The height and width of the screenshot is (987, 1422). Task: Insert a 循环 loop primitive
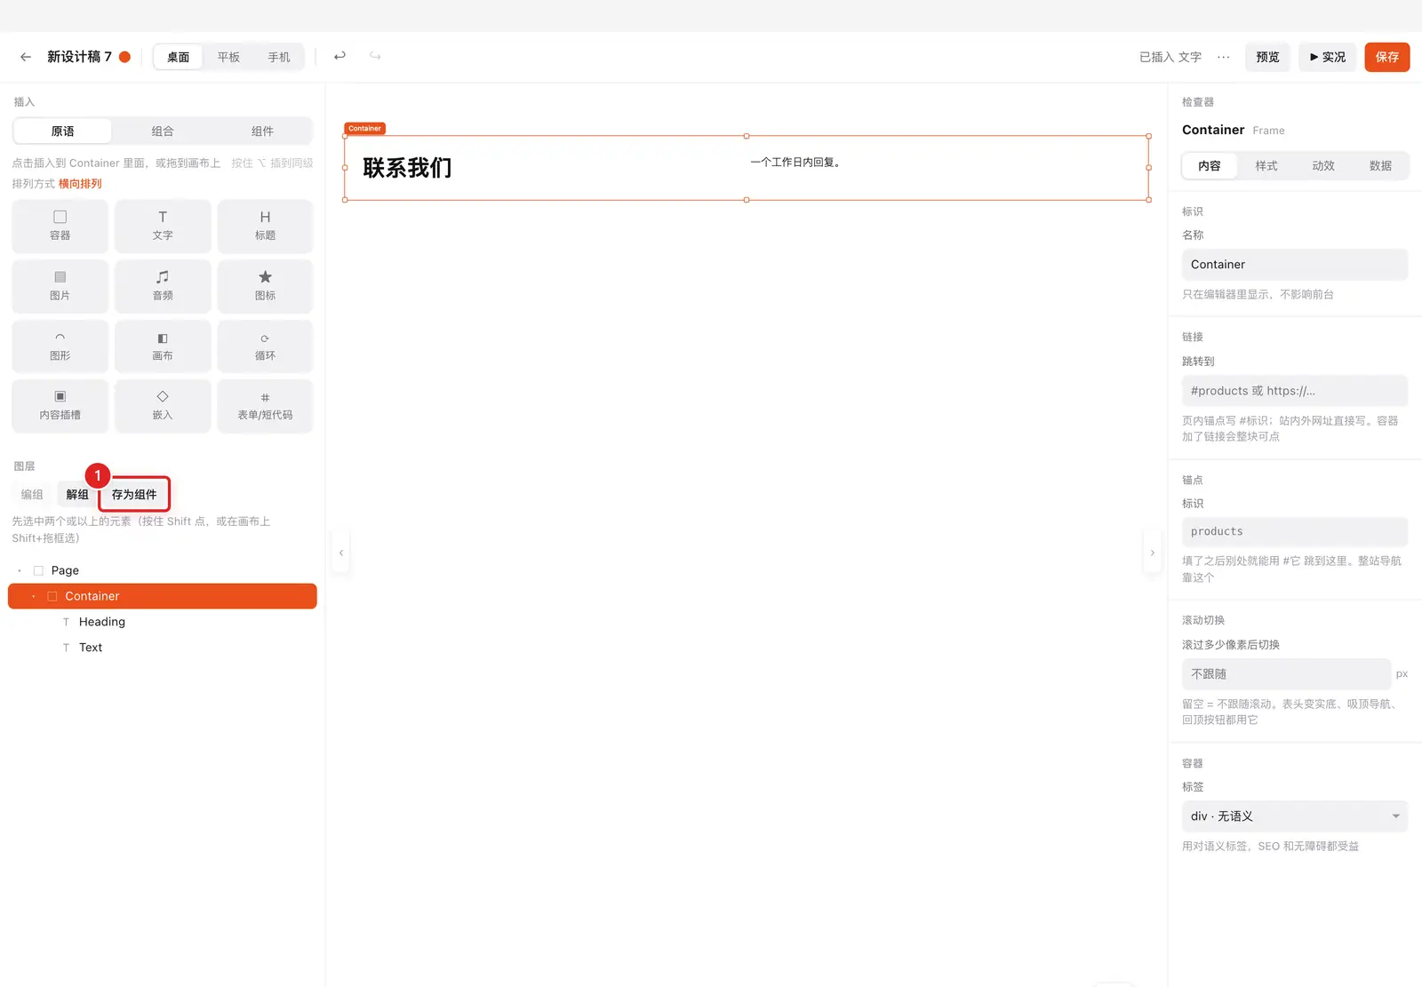[x=265, y=346]
